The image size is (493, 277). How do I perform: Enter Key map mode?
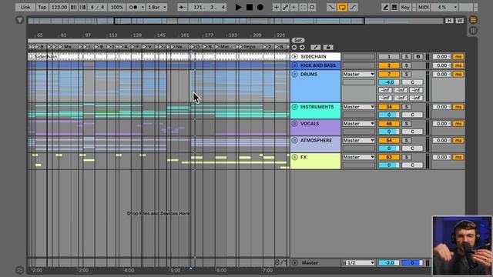tap(405, 7)
